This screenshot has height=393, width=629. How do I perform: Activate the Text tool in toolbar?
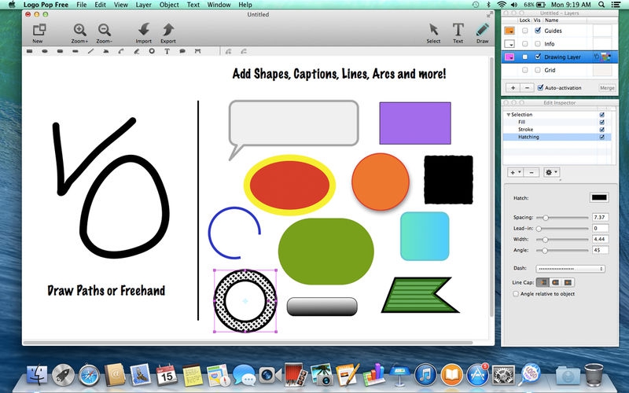[x=458, y=30]
